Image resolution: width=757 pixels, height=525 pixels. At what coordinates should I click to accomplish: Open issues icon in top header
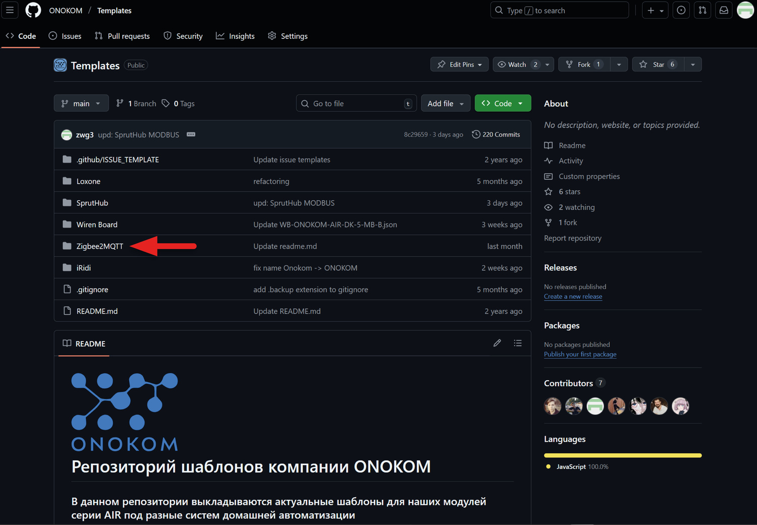(x=681, y=10)
